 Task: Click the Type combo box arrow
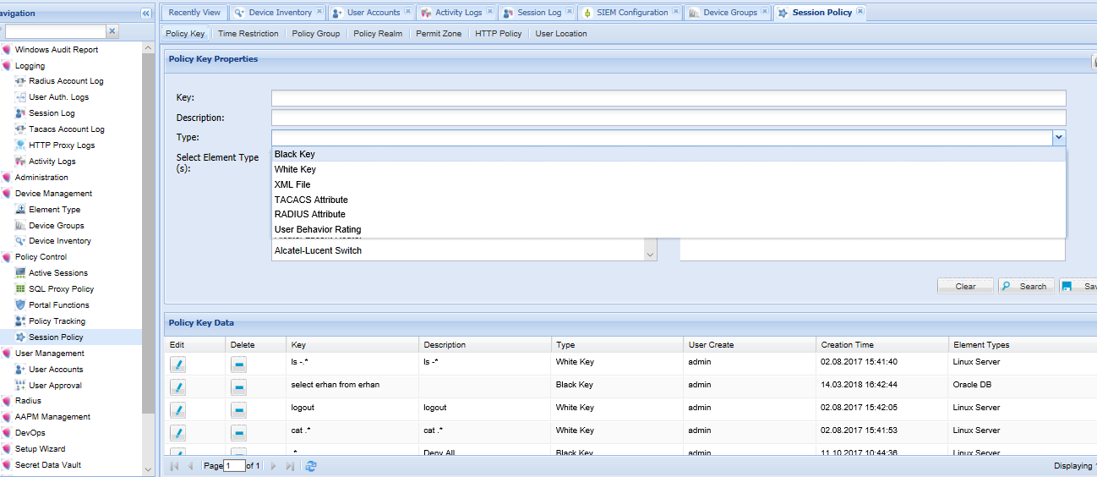coord(1058,137)
